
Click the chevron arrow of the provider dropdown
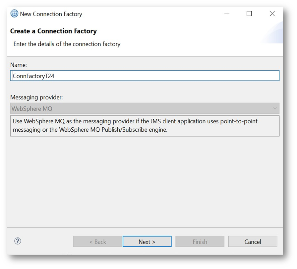(x=275, y=108)
